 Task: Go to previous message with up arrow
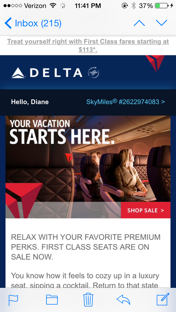pos(139,23)
